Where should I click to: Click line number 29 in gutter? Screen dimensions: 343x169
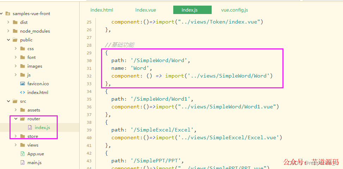(89, 53)
